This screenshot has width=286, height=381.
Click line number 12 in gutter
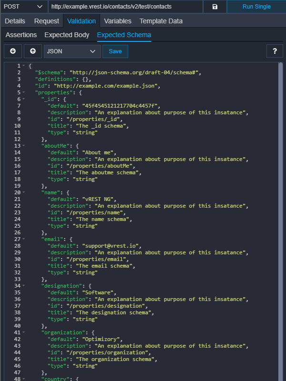18,139
